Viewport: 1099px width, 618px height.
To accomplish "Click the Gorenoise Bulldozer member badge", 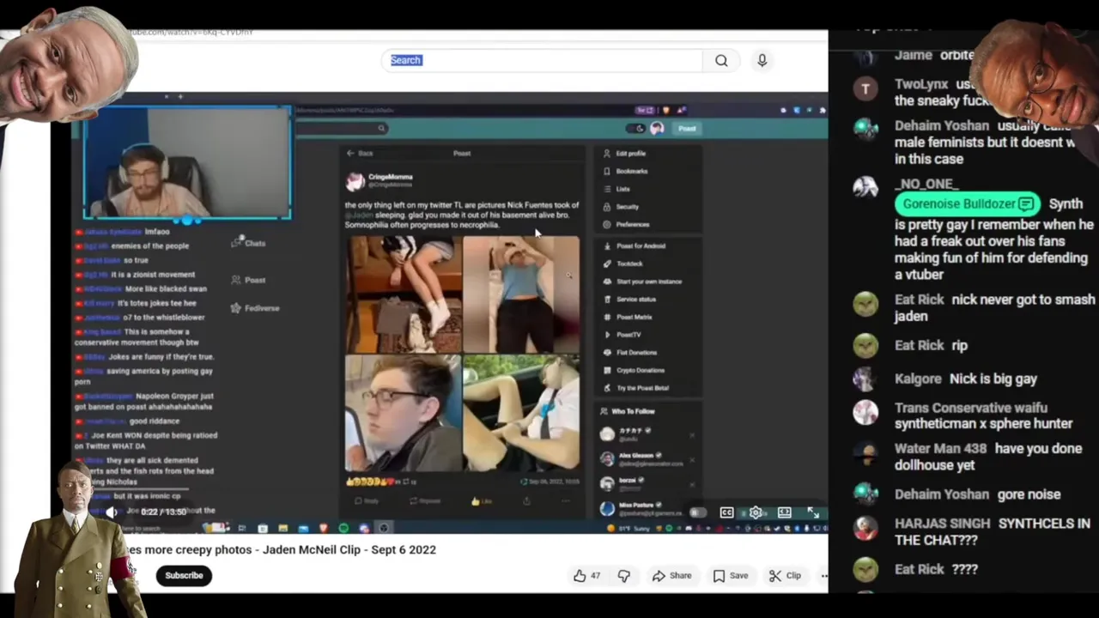I will [967, 204].
